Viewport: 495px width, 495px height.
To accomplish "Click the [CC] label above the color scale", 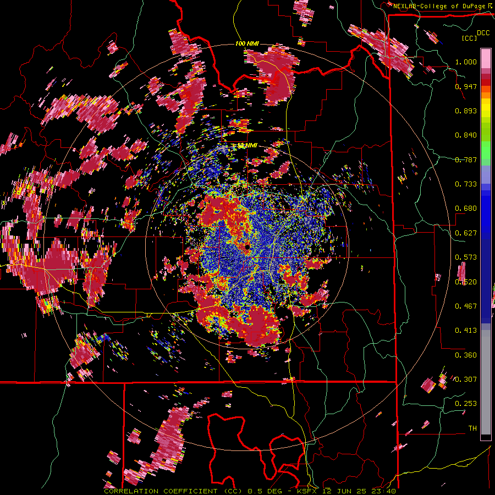I will pos(469,38).
